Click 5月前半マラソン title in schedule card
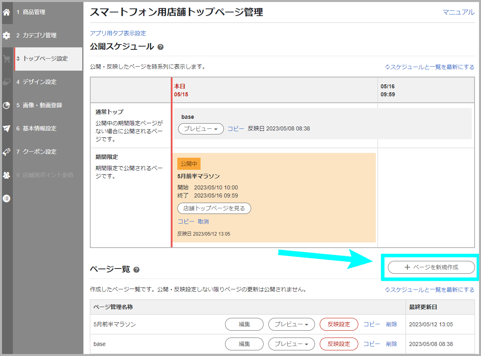The image size is (481, 356). pos(199,177)
